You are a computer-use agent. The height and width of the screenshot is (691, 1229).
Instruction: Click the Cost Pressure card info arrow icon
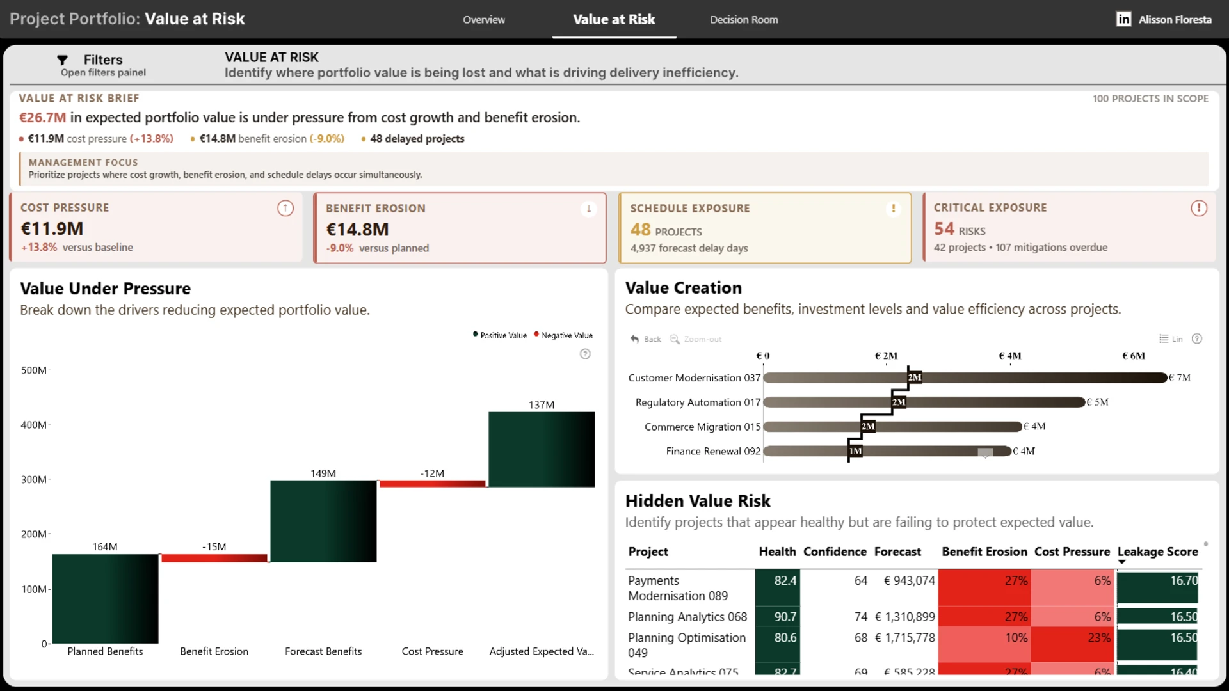click(285, 208)
